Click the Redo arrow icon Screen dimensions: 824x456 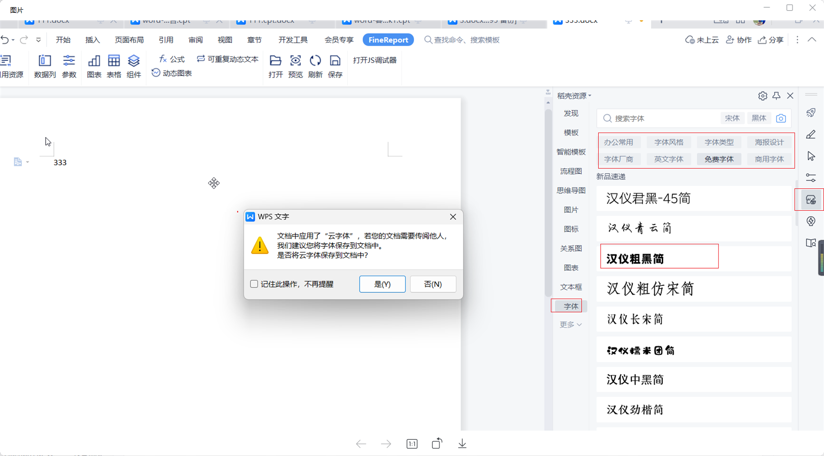coord(24,40)
